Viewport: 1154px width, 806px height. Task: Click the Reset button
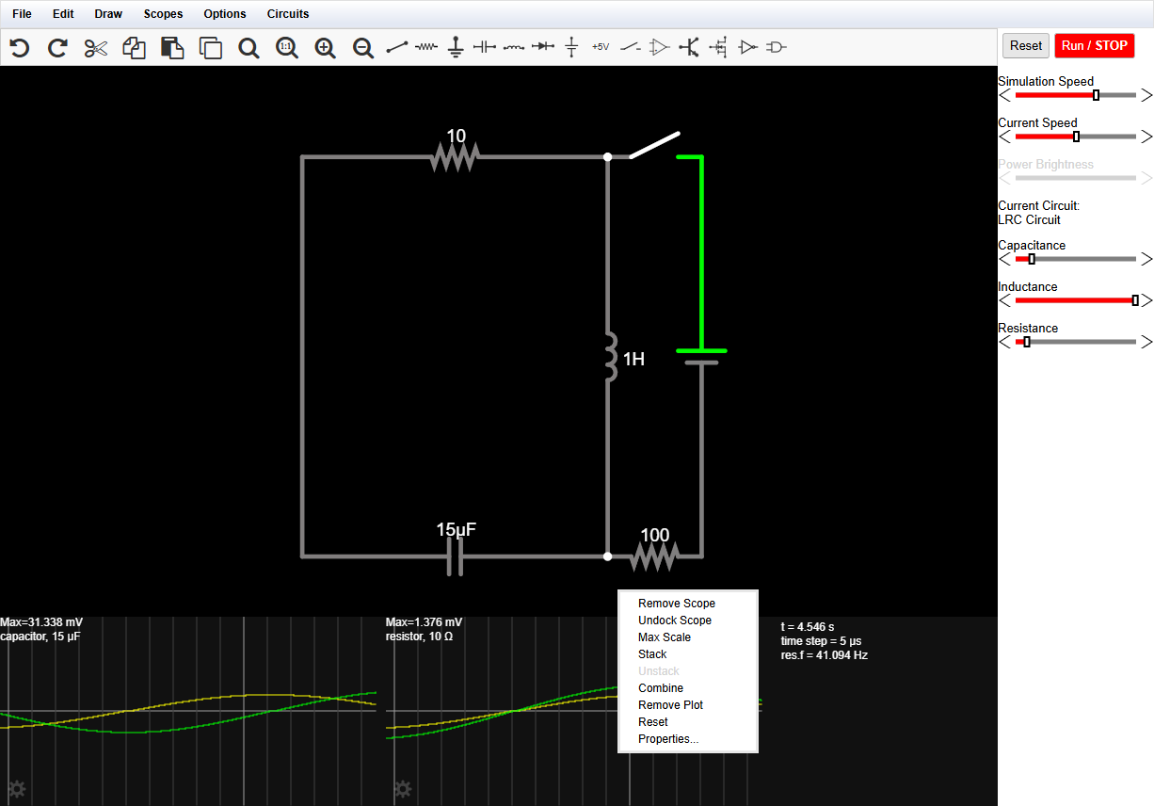(x=1025, y=45)
